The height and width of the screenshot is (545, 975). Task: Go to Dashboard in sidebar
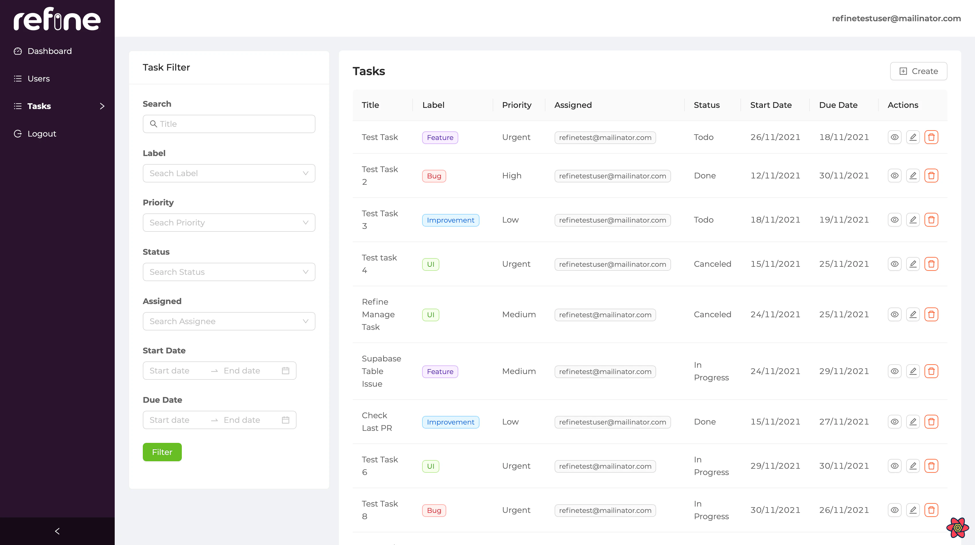[x=49, y=51]
